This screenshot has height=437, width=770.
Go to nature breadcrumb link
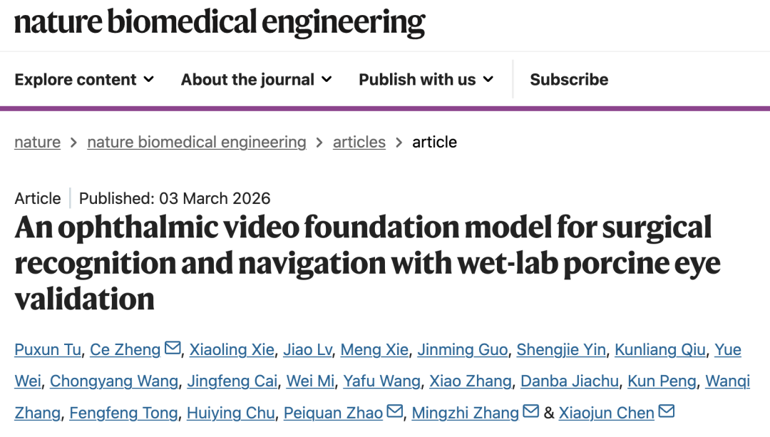37,142
